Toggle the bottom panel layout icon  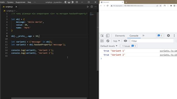[69, 2]
